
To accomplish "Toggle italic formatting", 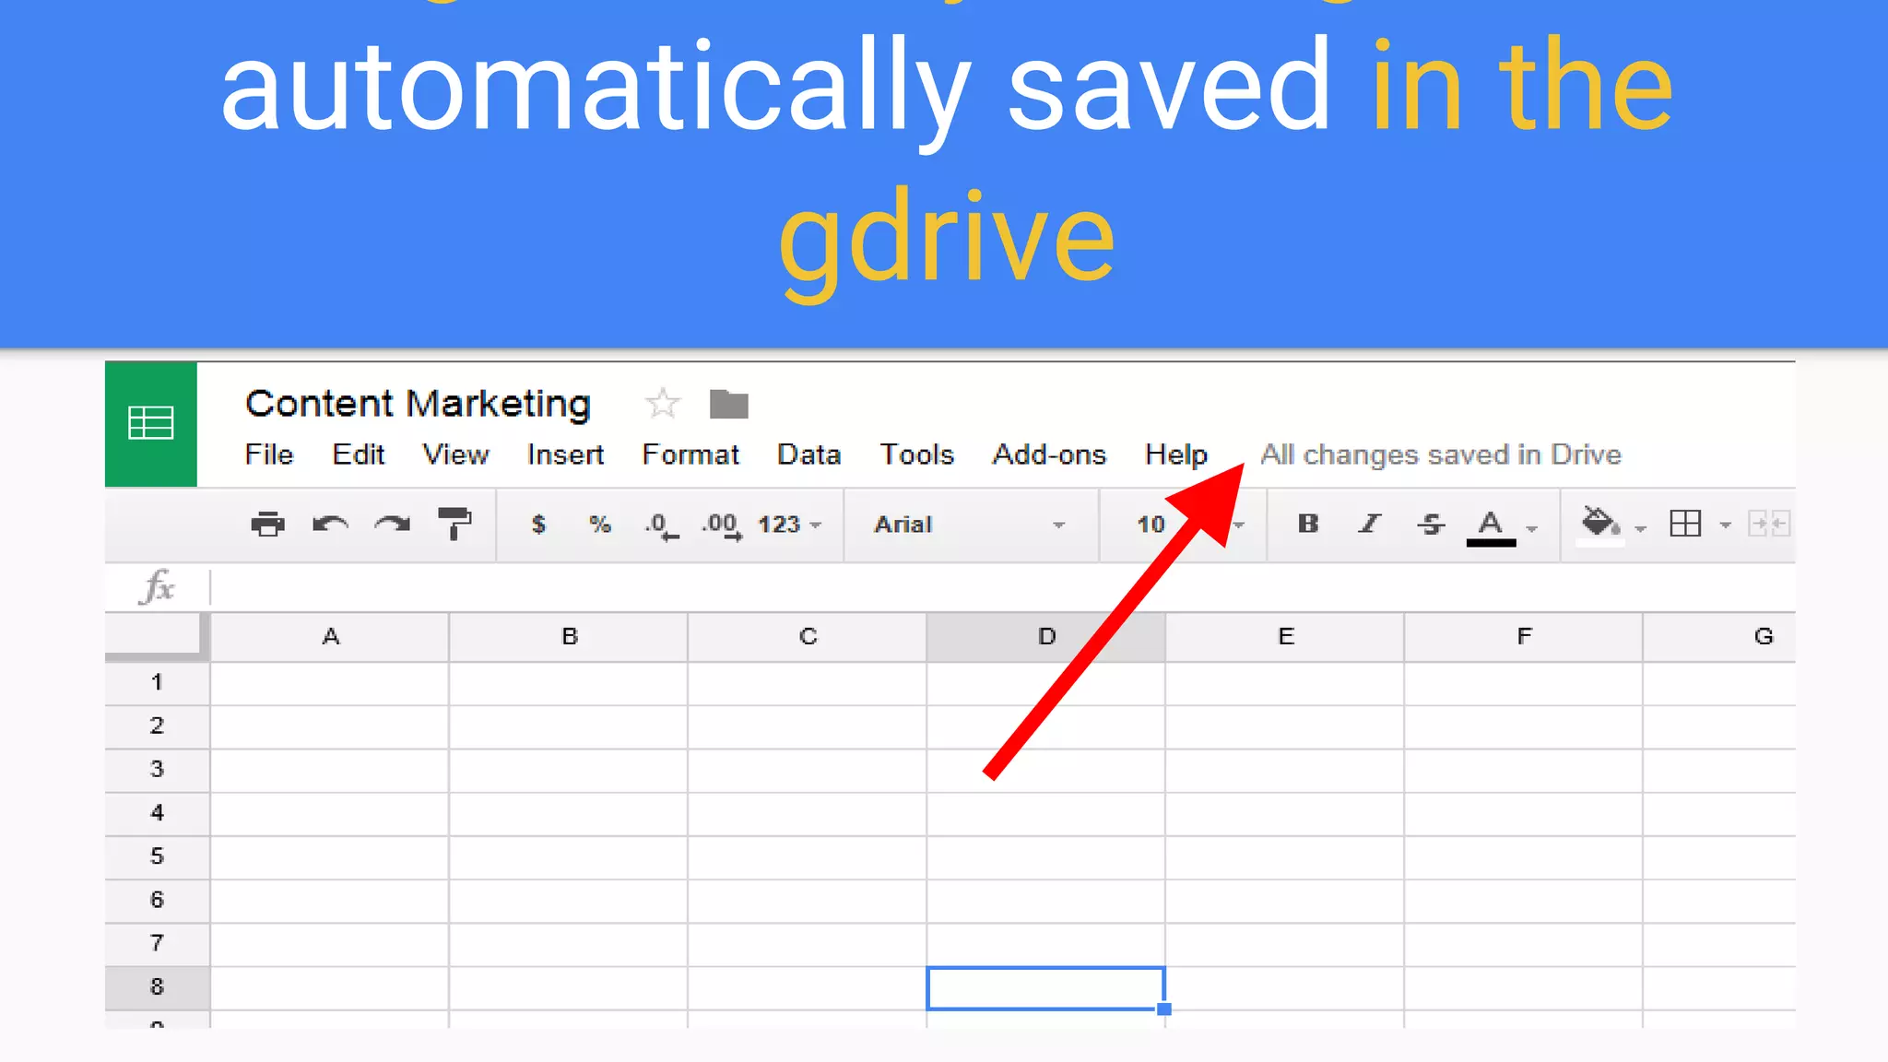I will 1370,524.
